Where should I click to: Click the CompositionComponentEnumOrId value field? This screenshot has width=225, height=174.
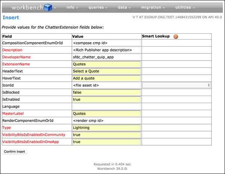107,43
